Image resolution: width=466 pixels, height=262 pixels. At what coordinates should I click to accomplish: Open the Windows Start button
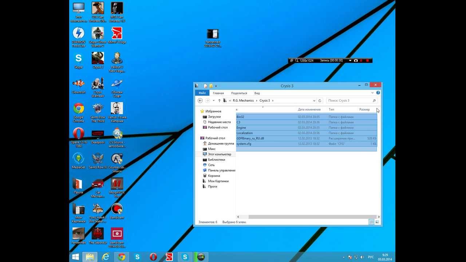(x=76, y=257)
